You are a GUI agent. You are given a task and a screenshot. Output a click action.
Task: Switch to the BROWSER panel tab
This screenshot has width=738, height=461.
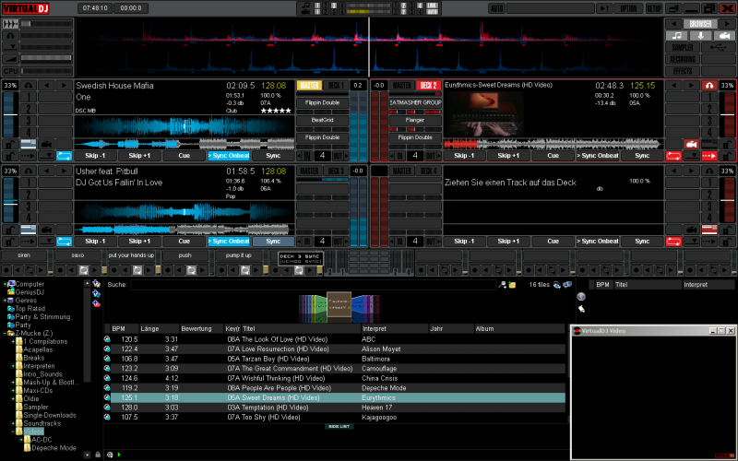(x=700, y=24)
